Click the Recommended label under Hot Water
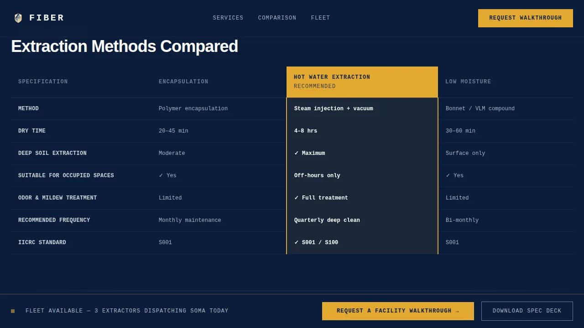Screen dimensions: 584x328 315,87
